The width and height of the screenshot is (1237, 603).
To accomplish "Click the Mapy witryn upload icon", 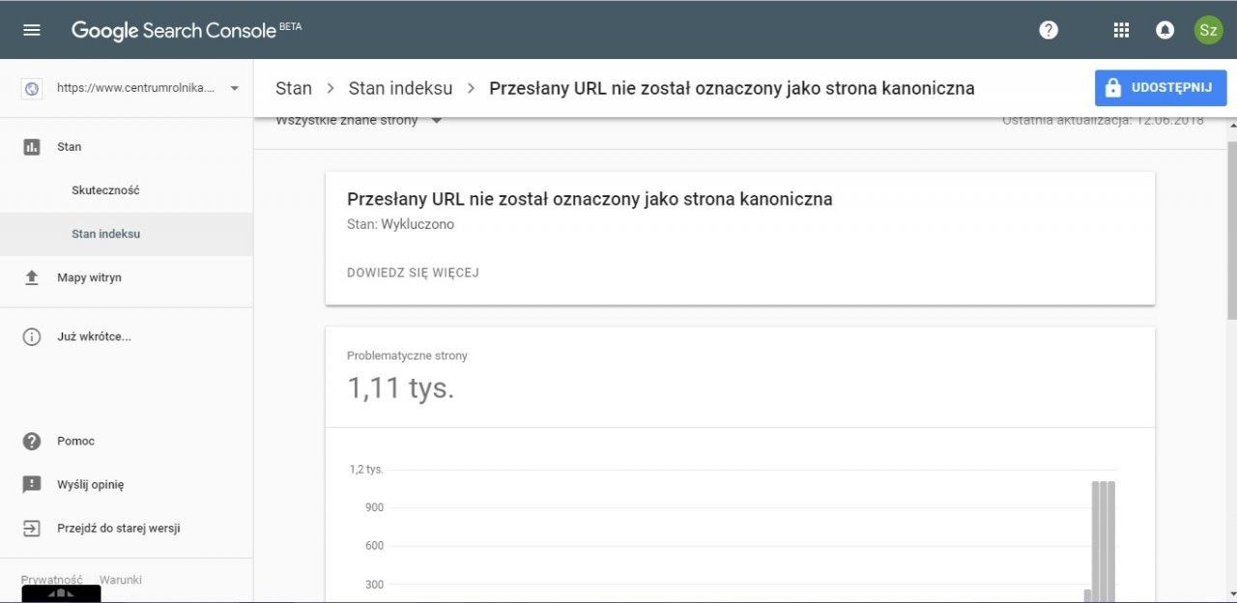I will tap(32, 277).
